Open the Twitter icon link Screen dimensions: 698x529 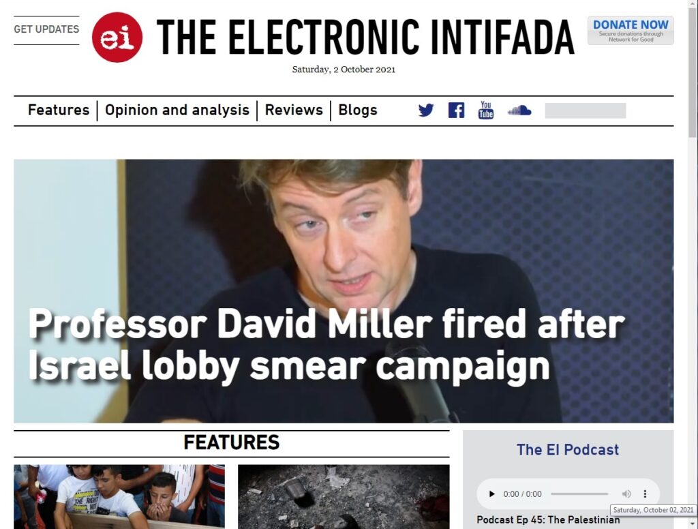425,110
